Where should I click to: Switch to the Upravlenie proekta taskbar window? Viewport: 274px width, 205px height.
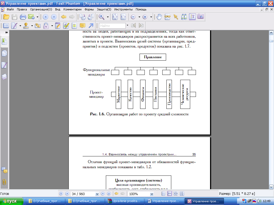pos(125,201)
